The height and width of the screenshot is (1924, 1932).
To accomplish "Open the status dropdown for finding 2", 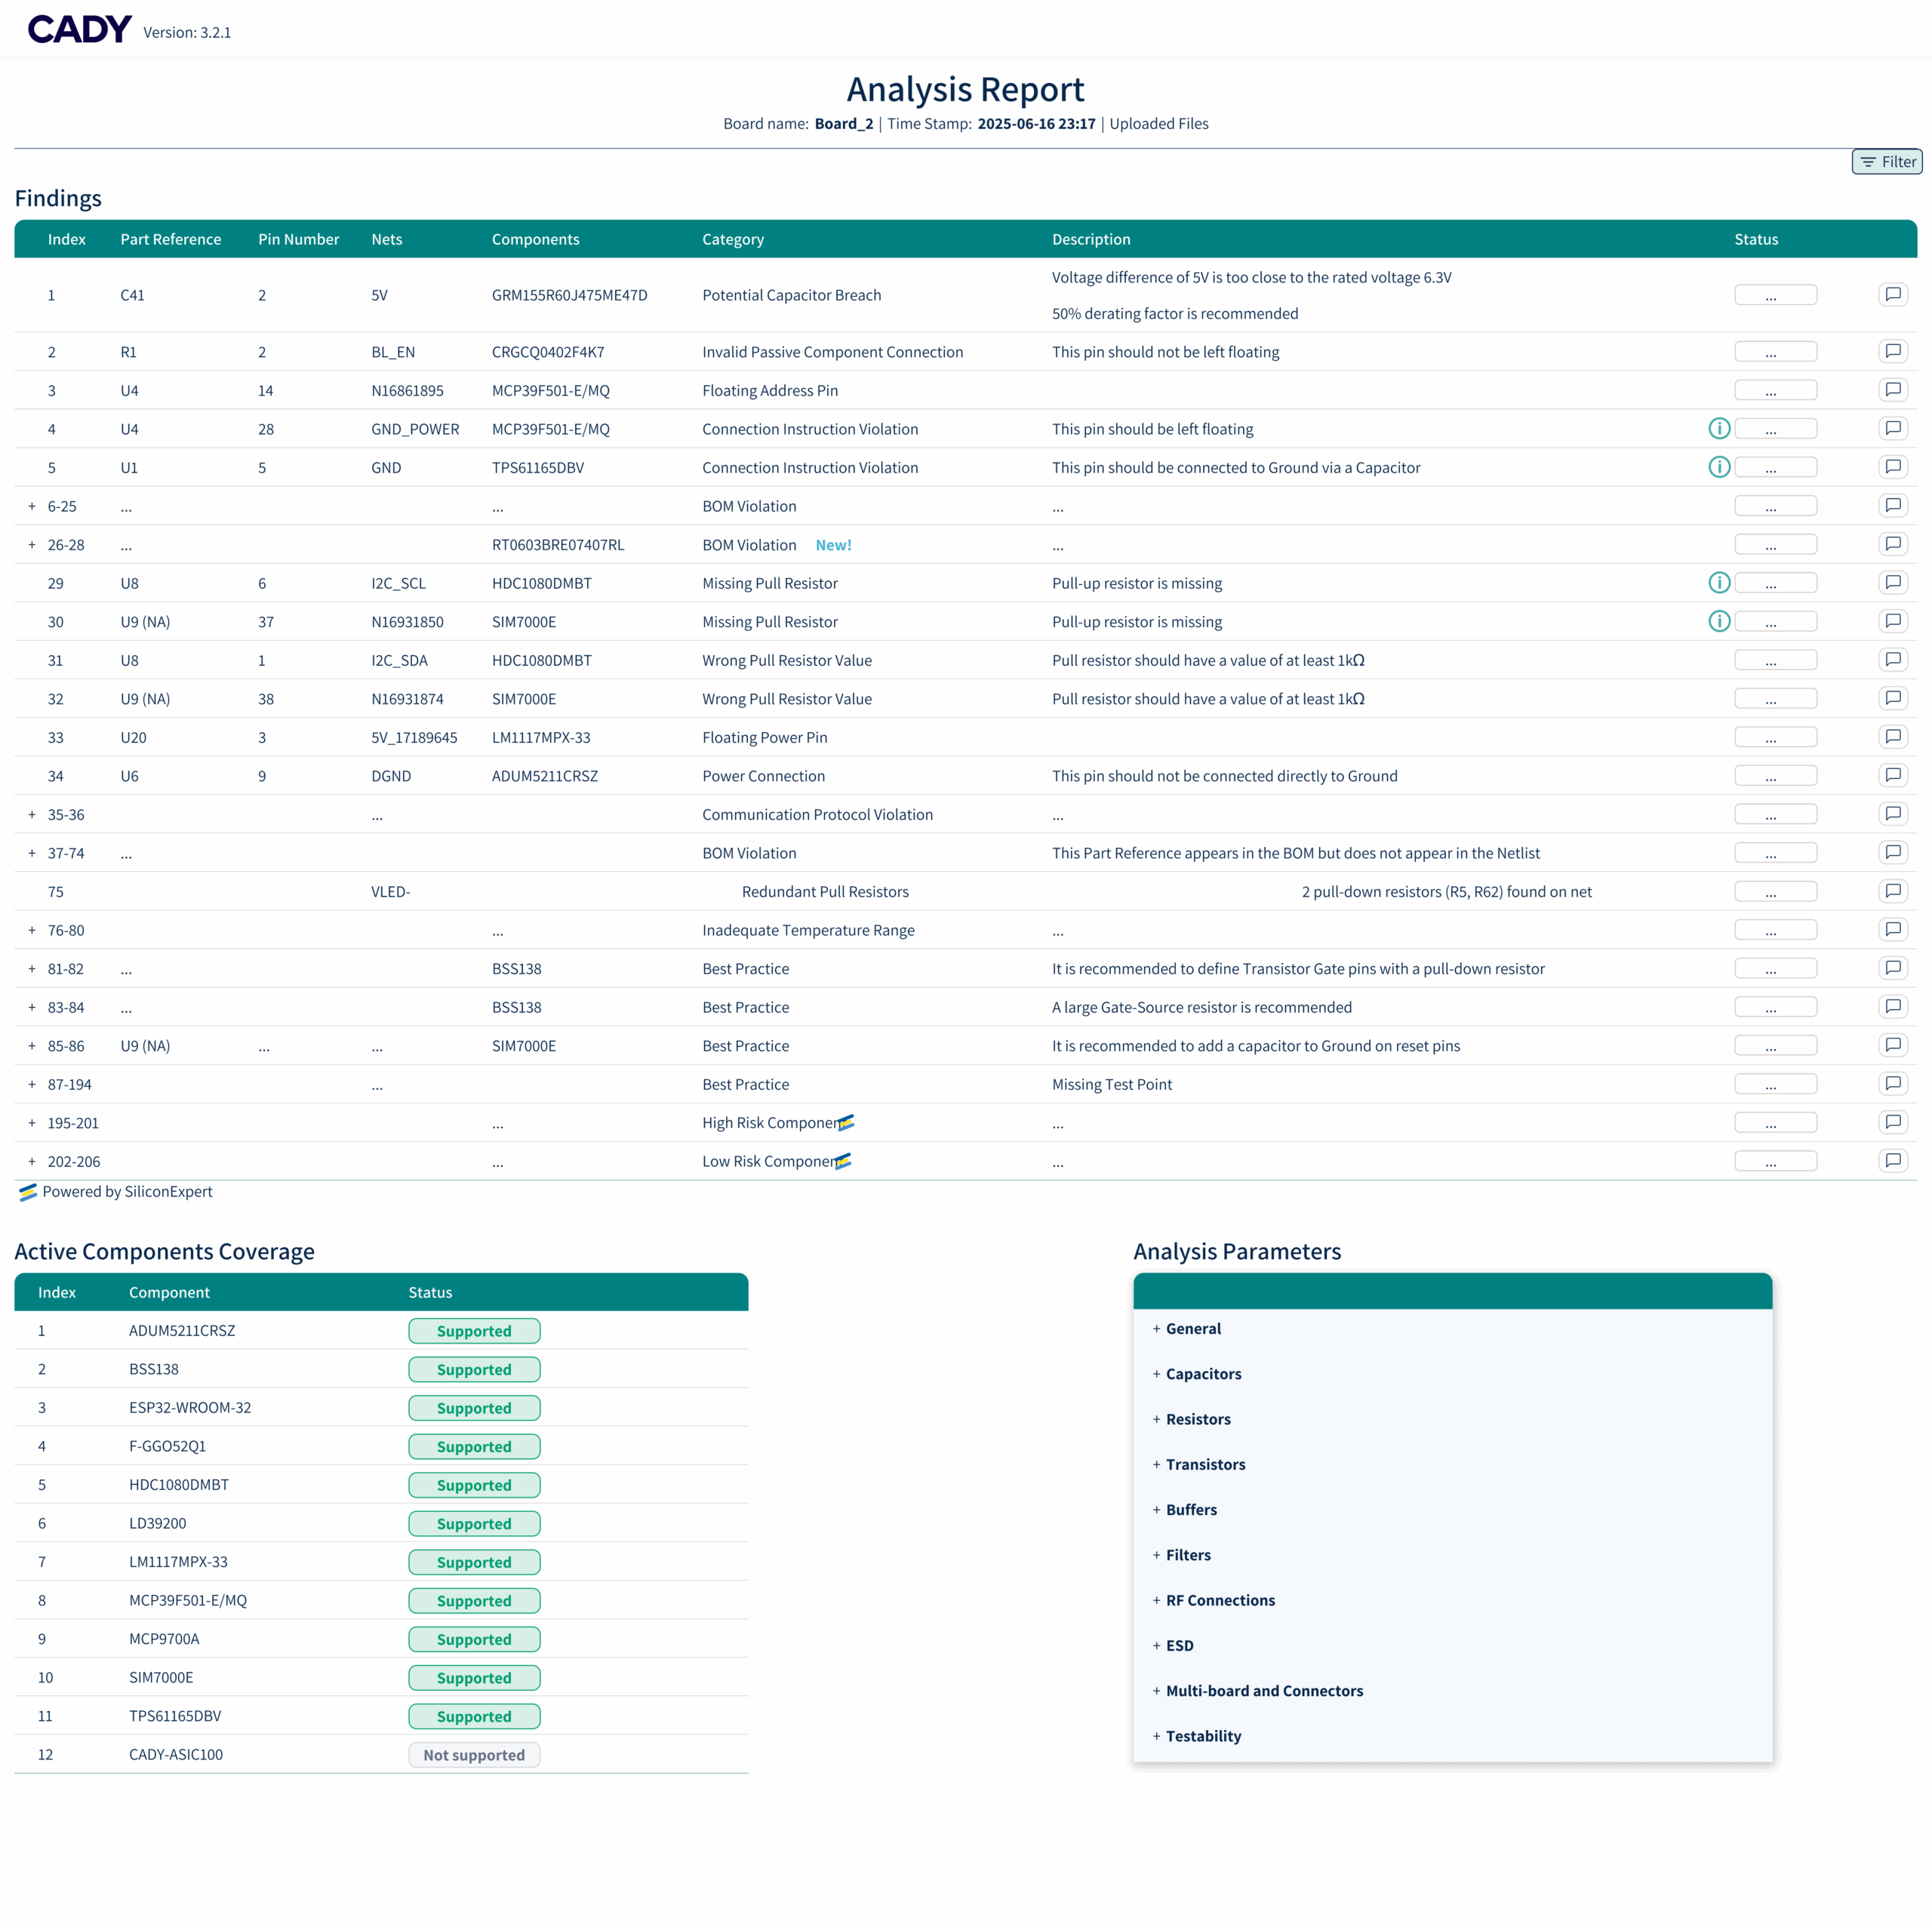I will point(1774,352).
